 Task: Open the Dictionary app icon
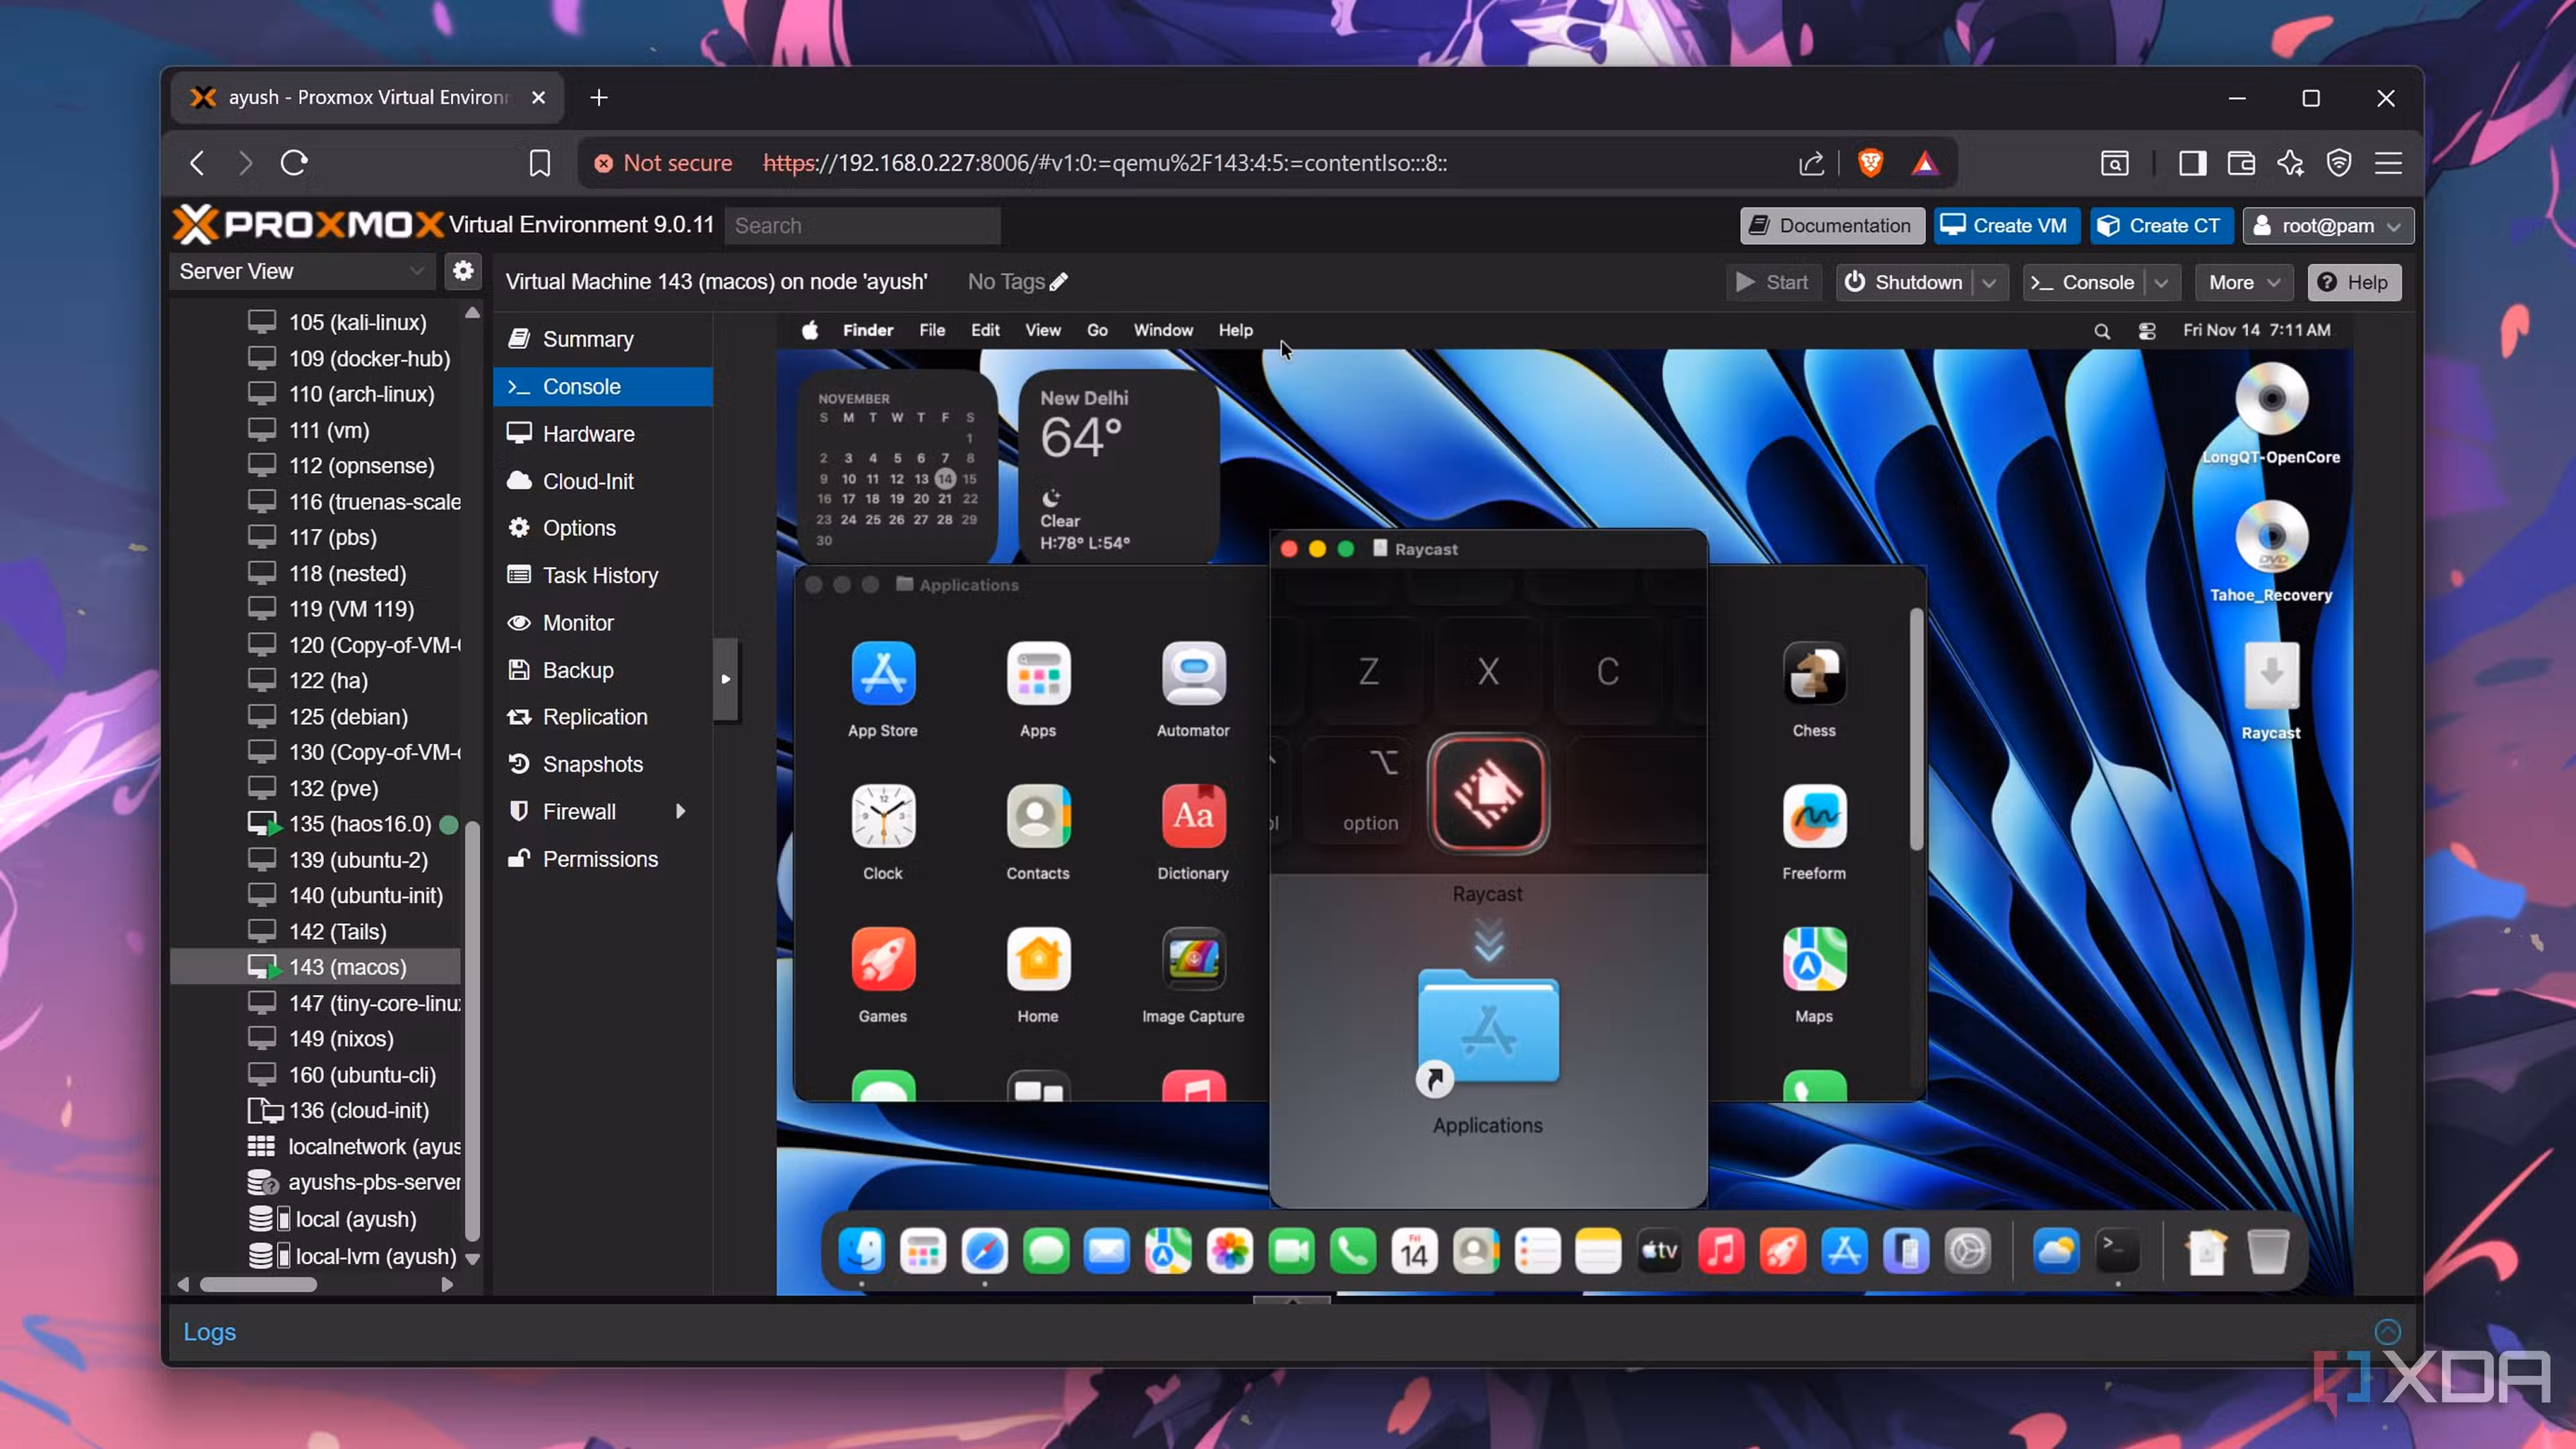tap(1193, 816)
